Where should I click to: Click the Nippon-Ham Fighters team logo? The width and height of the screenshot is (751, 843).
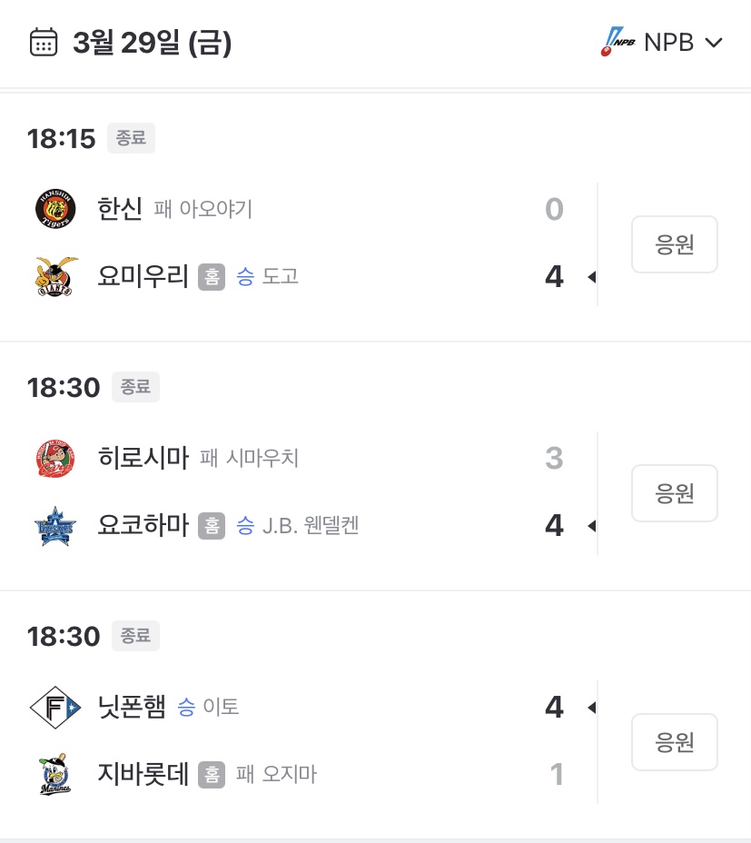pyautogui.click(x=55, y=707)
